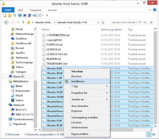Expand the Senden an submenu

click(x=87, y=99)
